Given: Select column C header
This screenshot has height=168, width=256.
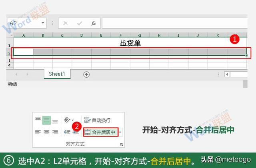Looking at the screenshot, I should pyautogui.click(x=62, y=35).
